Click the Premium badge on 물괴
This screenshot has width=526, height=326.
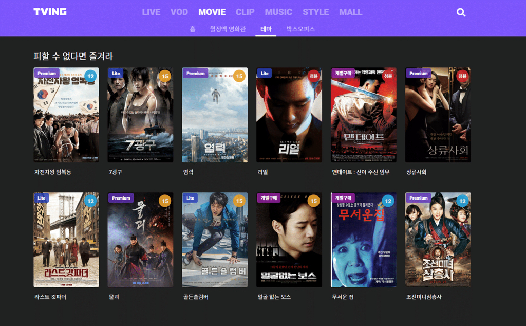121,198
